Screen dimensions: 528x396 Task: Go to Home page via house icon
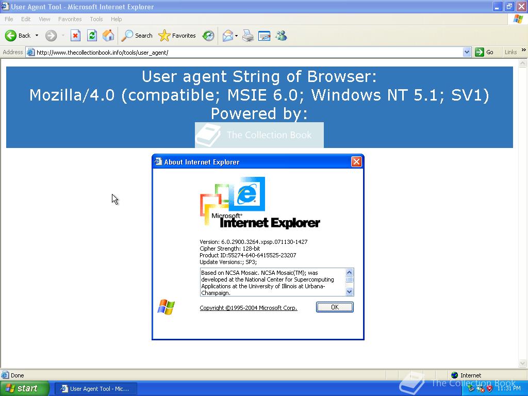coord(108,36)
